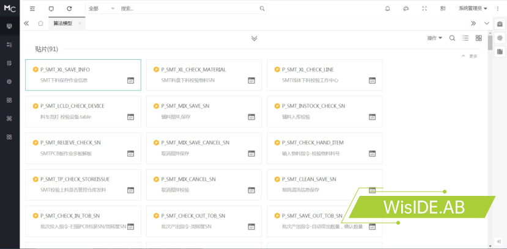This screenshot has height=249, width=507.
Task: Click the fullscreen icon in top bar
Action: pos(424,9)
